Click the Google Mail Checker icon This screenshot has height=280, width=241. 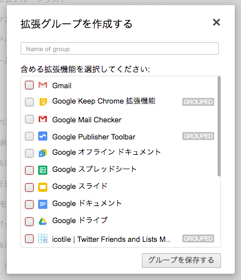(x=43, y=119)
